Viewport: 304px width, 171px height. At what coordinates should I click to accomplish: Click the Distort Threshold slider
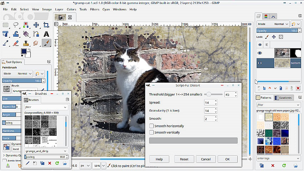pos(213,94)
